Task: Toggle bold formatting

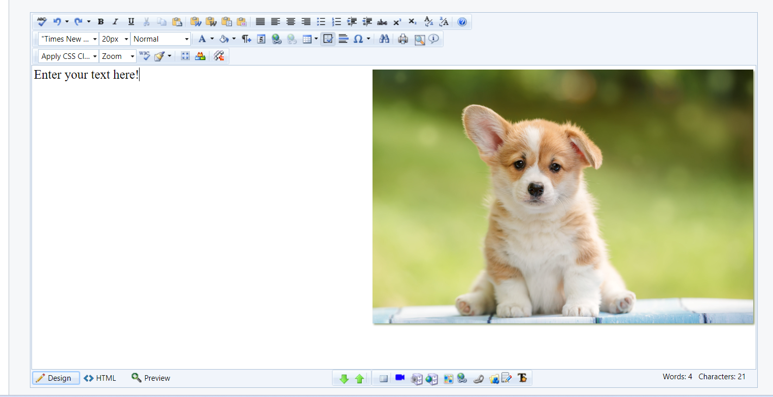Action: click(100, 22)
